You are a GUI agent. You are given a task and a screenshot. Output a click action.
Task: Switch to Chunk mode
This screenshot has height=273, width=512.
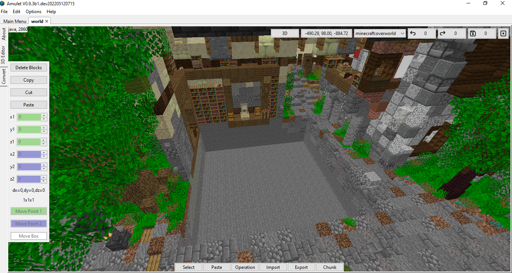coord(330,267)
